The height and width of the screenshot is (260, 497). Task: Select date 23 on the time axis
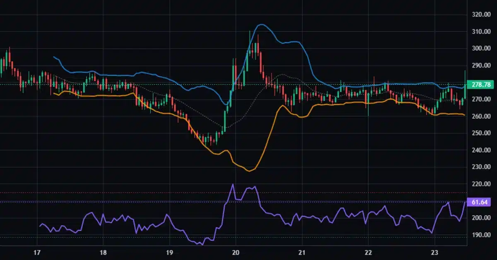point(434,253)
